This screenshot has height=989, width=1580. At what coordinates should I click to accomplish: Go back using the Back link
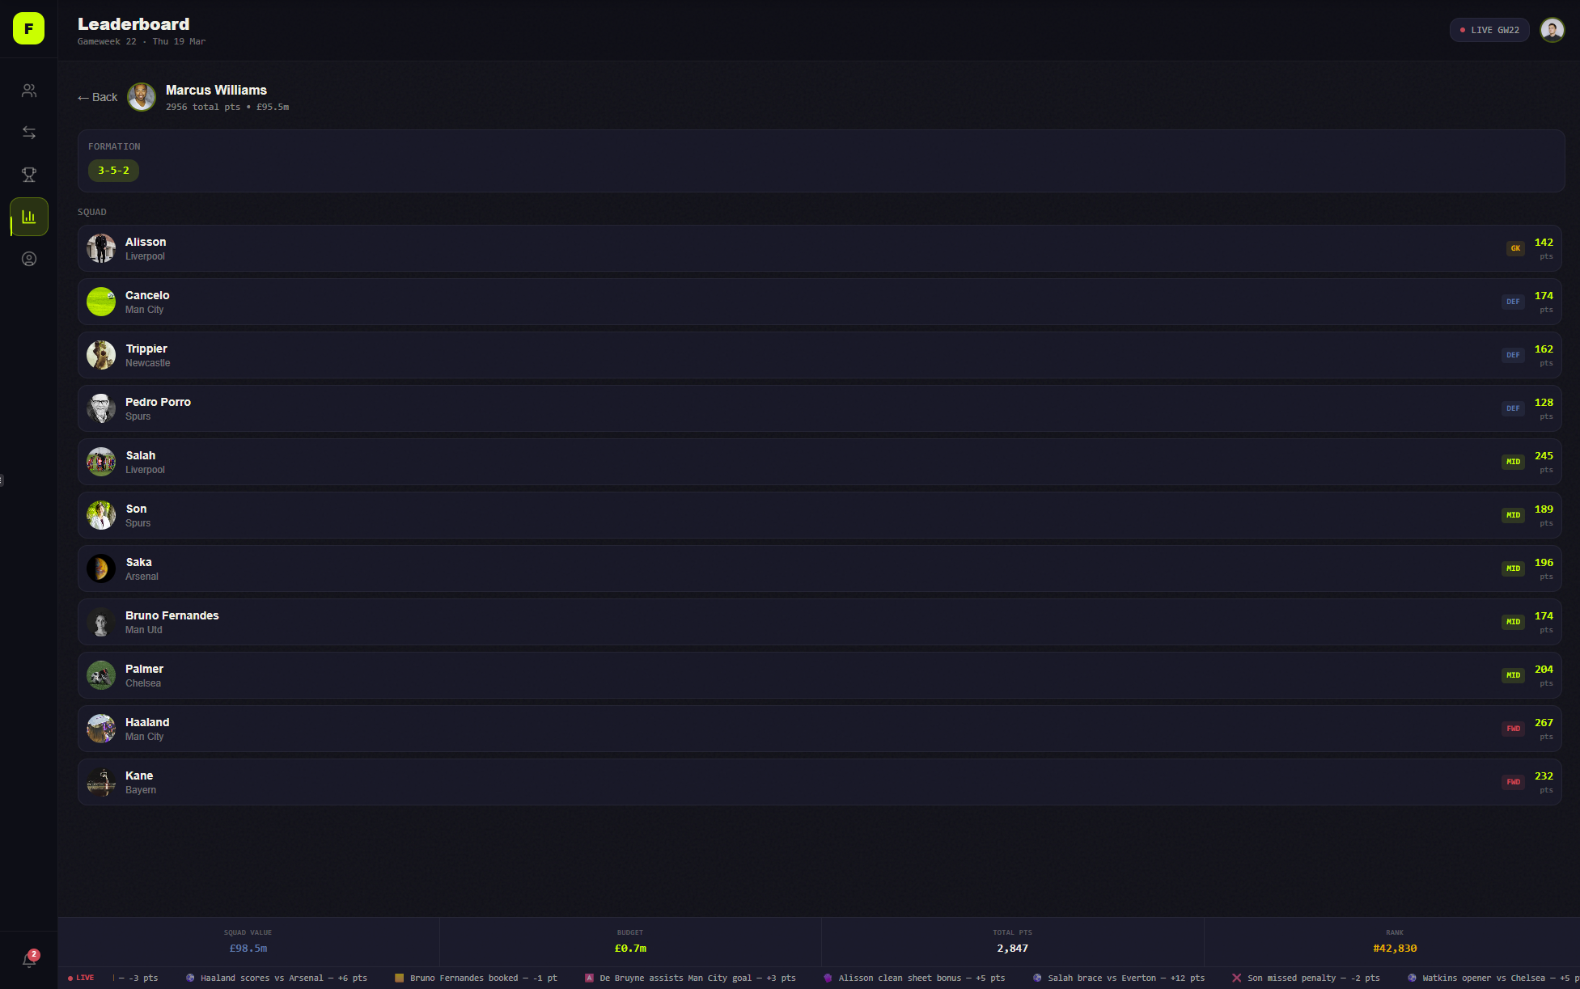click(x=98, y=97)
